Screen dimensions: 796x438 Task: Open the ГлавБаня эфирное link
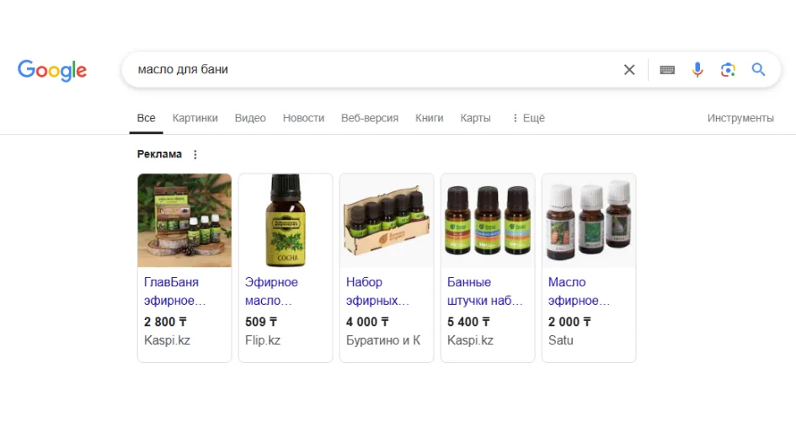(x=174, y=291)
